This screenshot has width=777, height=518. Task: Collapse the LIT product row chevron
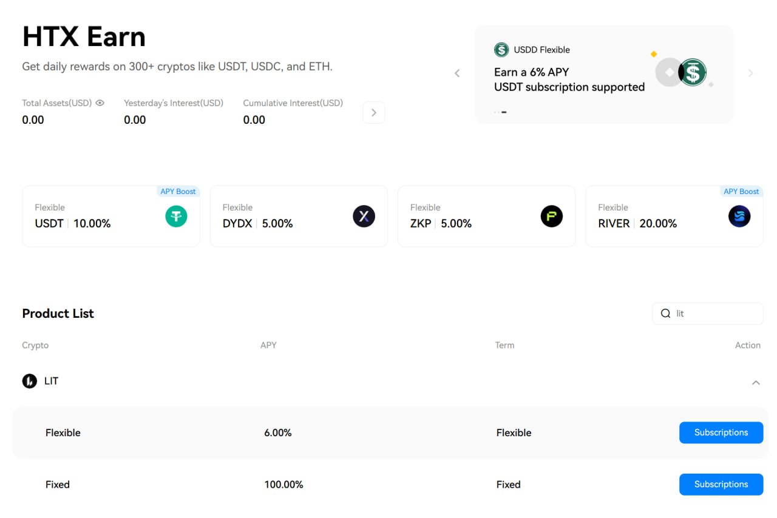(756, 383)
